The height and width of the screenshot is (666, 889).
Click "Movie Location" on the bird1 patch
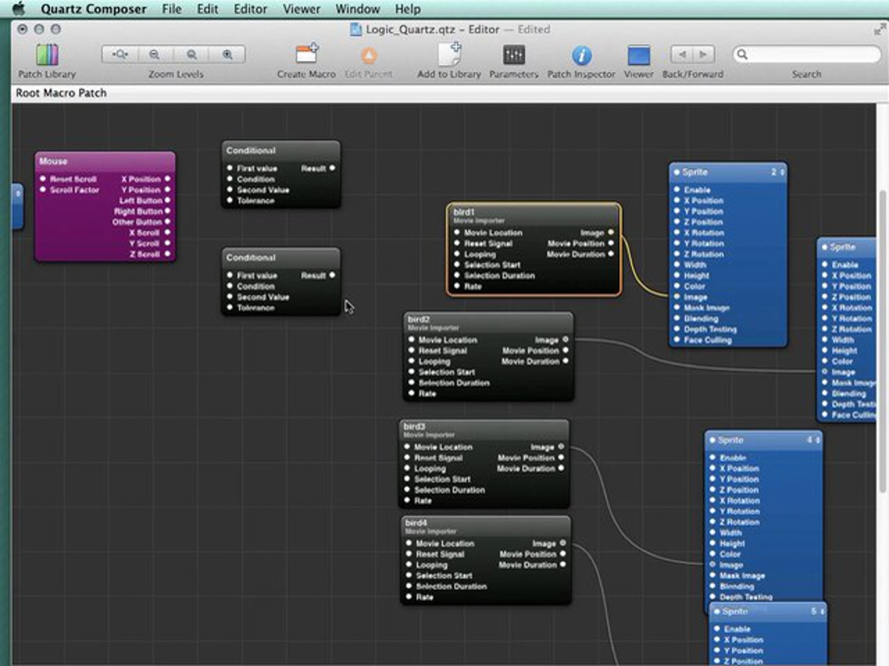(x=493, y=233)
